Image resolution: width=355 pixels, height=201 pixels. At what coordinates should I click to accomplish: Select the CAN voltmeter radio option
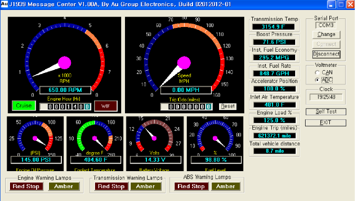click(318, 72)
